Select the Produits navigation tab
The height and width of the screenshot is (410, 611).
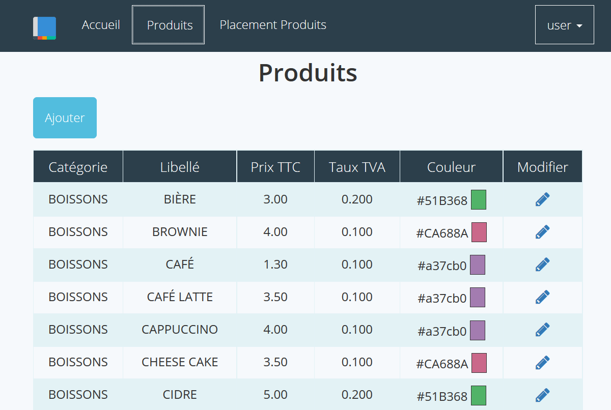pos(170,25)
